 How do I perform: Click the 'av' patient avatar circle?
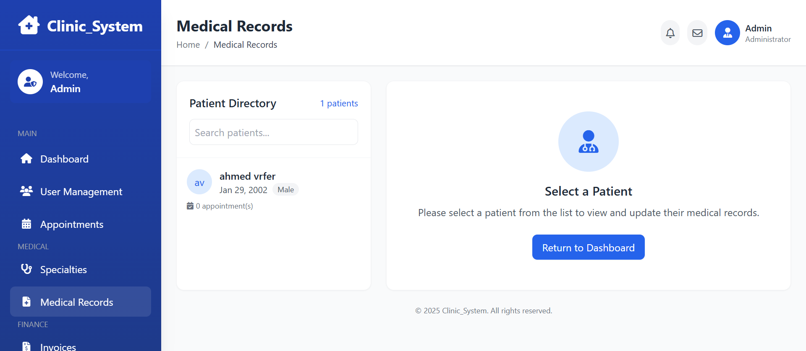pyautogui.click(x=199, y=182)
